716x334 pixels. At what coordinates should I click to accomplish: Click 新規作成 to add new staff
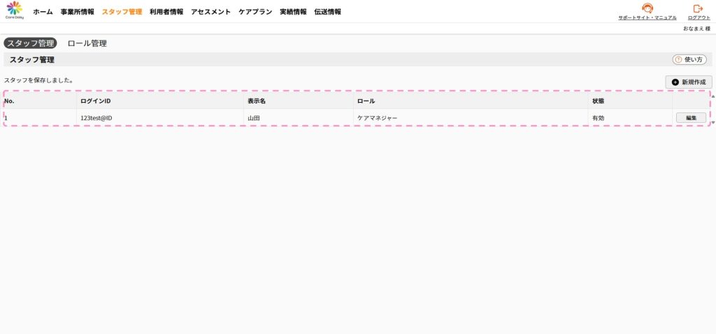[688, 82]
